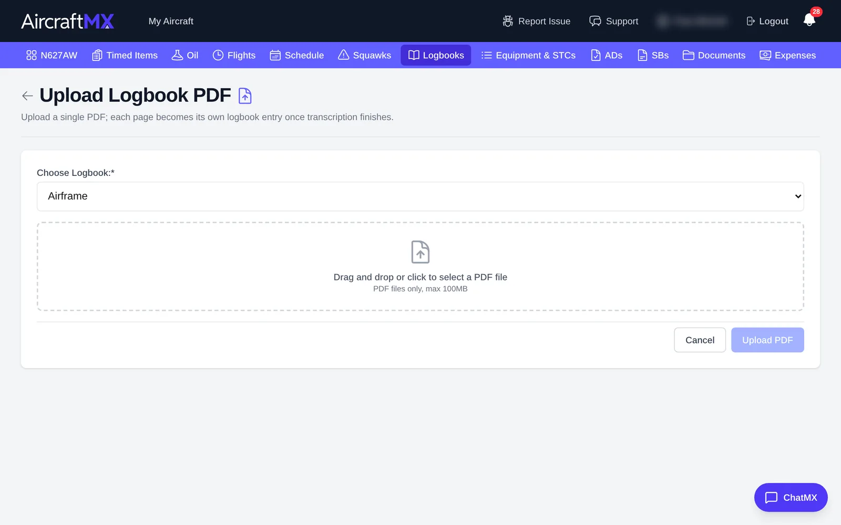Click the Expenses money icon
Viewport: 841px width, 525px height.
[x=765, y=55]
